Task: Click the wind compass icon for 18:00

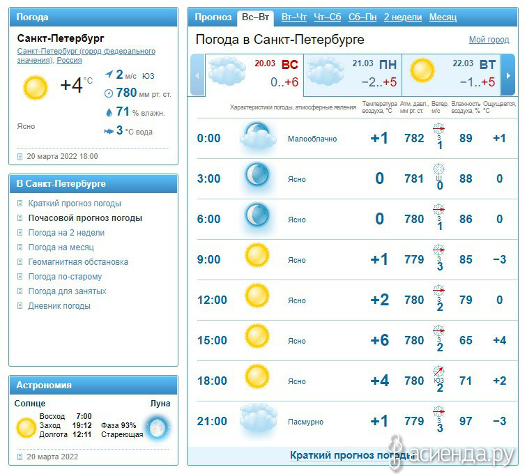Action: (x=438, y=371)
